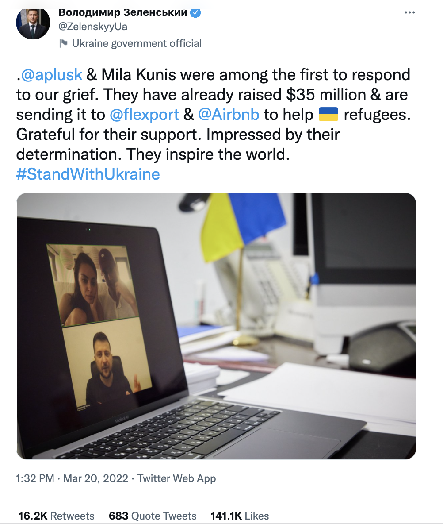The width and height of the screenshot is (443, 524).
Task: View the 683 Quote Tweets list
Action: (x=153, y=516)
